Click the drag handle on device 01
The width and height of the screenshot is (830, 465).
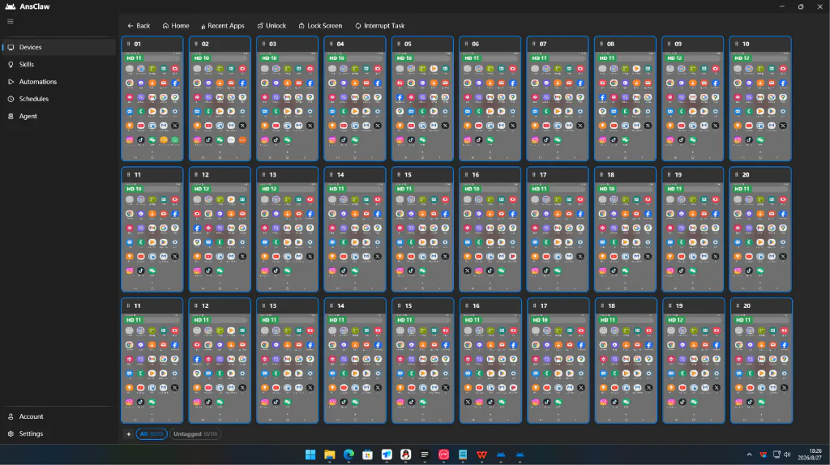(x=129, y=44)
